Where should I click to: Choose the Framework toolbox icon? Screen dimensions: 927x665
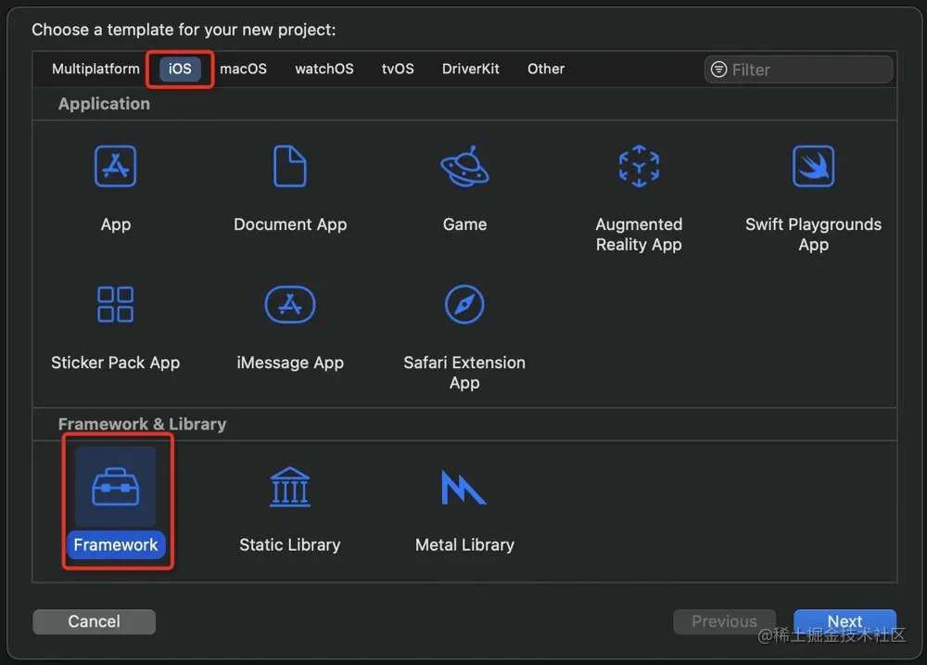coord(115,487)
